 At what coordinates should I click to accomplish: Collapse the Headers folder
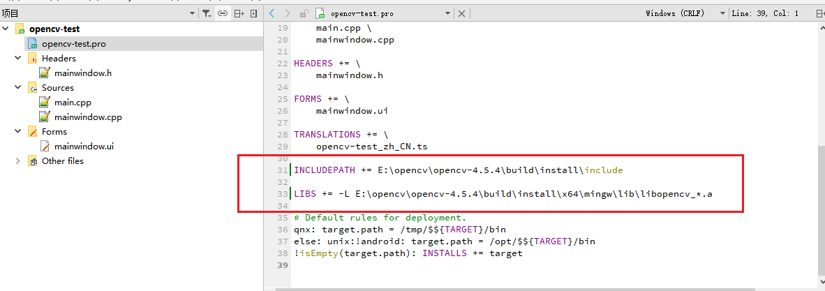point(18,59)
